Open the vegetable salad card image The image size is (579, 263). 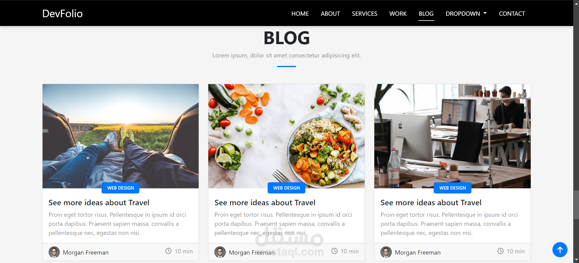click(286, 136)
